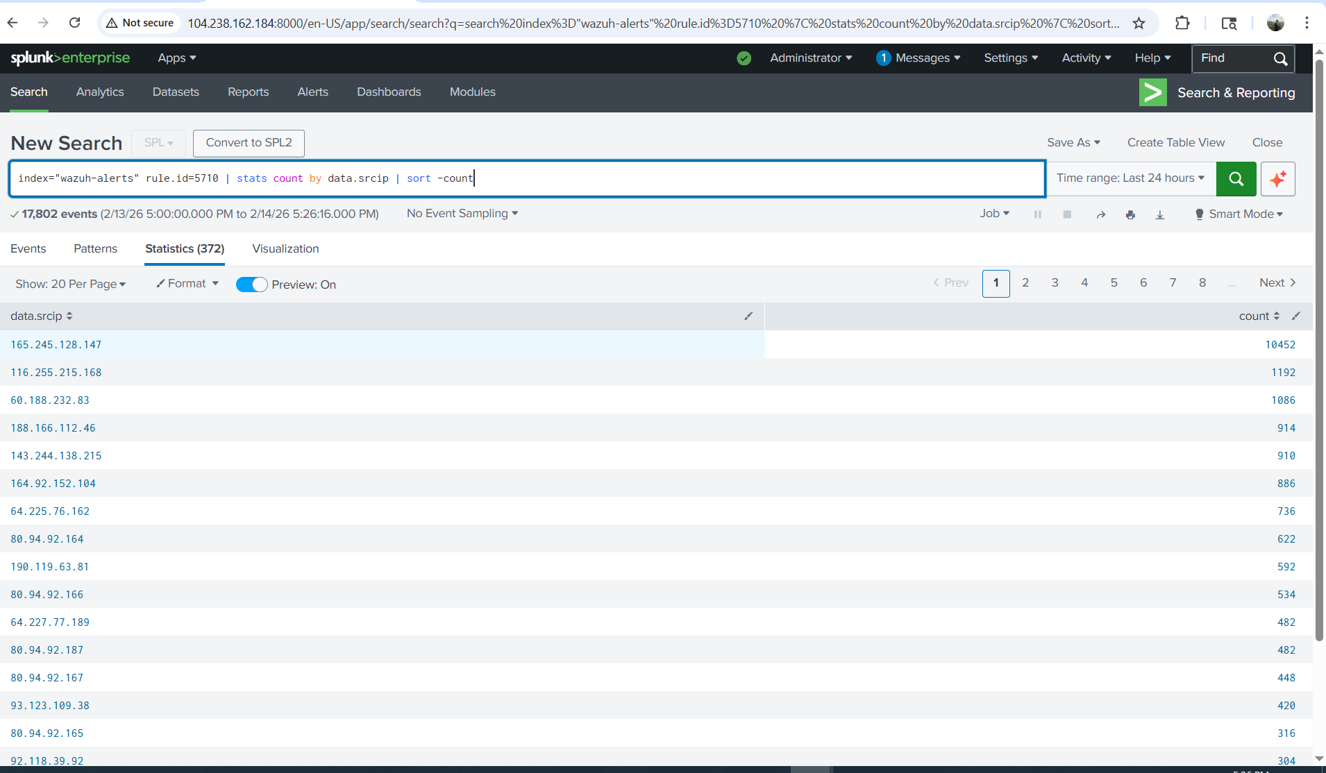Viewport: 1326px width, 773px height.
Task: Expand Show 20 Per Page dropdown
Action: coord(71,284)
